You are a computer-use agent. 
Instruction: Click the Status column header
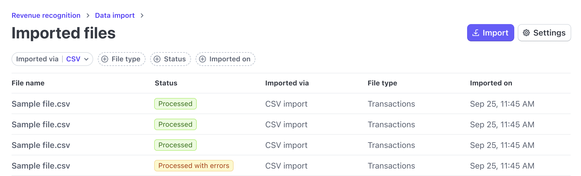point(166,83)
